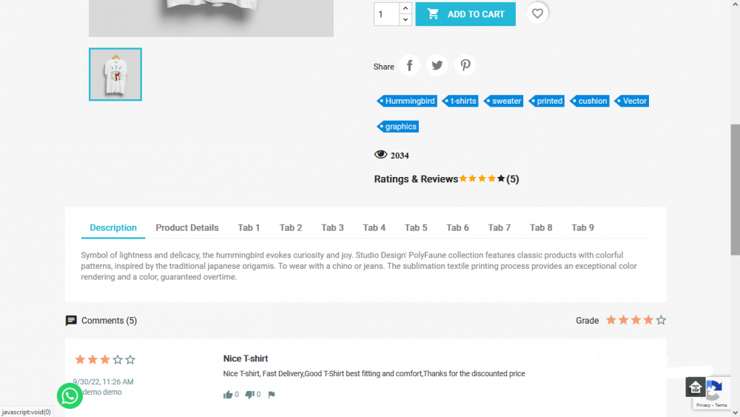Open the WhatsApp chat bubble
The width and height of the screenshot is (740, 417).
[70, 396]
